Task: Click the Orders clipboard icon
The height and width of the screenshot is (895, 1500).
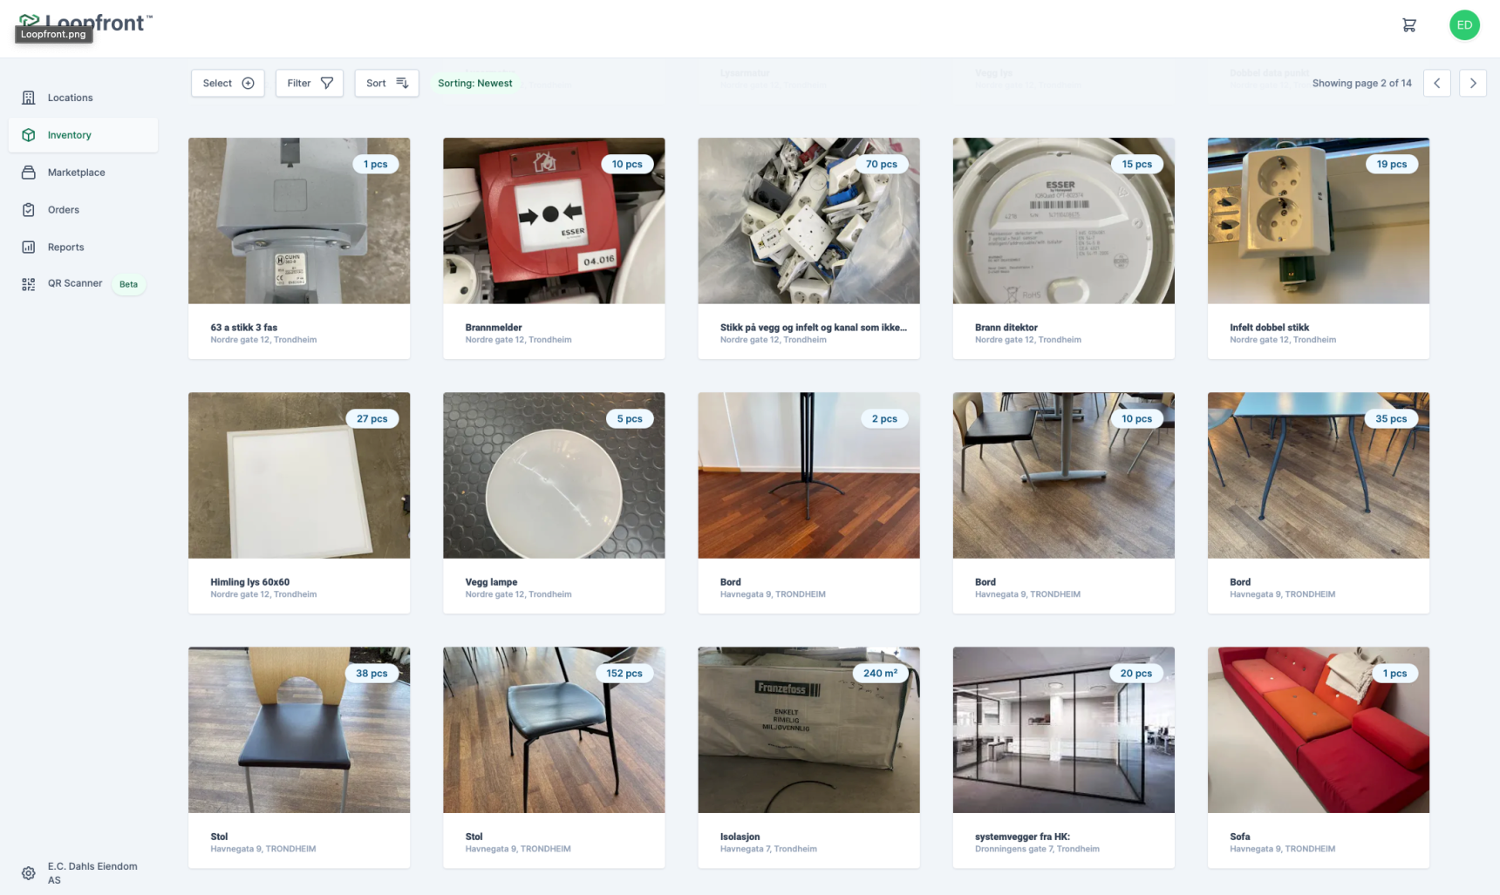Action: pyautogui.click(x=29, y=210)
